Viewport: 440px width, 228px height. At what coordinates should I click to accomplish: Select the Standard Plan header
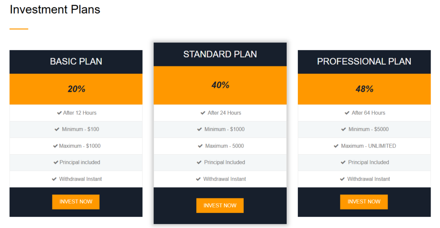pos(220,54)
